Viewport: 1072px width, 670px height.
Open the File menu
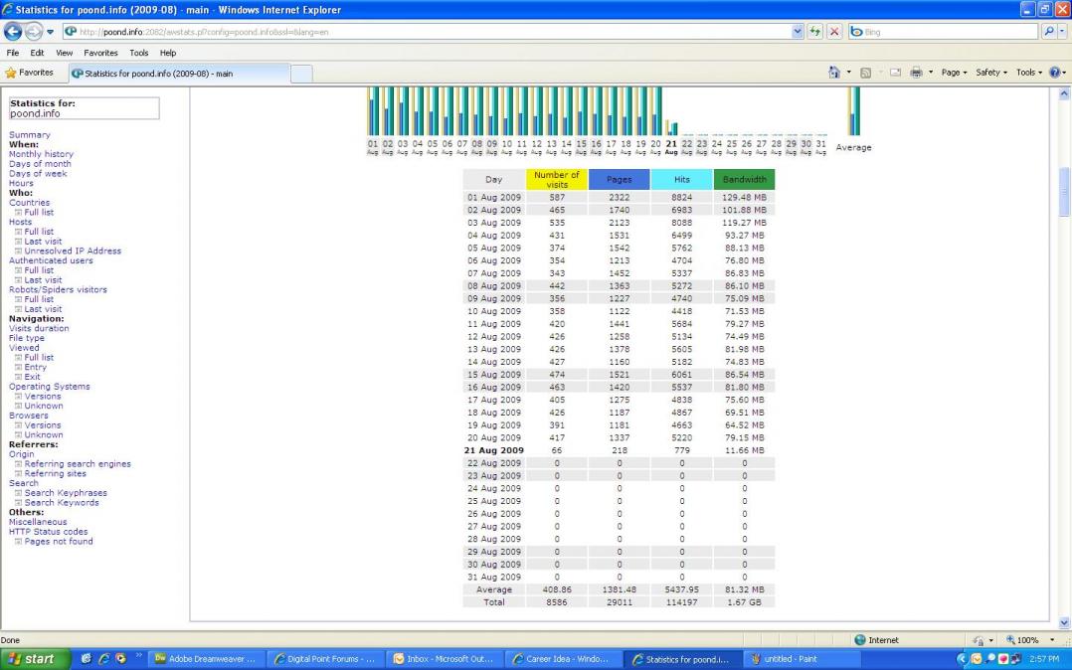click(13, 53)
